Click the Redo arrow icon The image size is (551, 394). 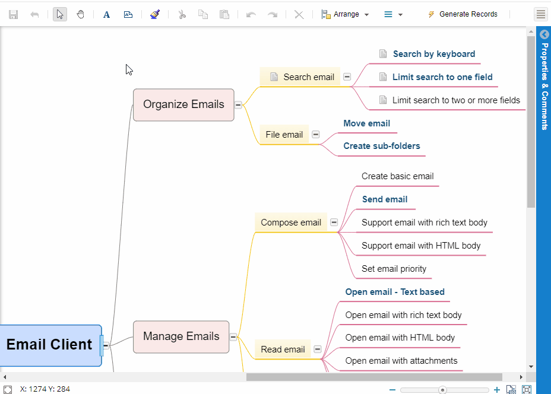coord(273,14)
